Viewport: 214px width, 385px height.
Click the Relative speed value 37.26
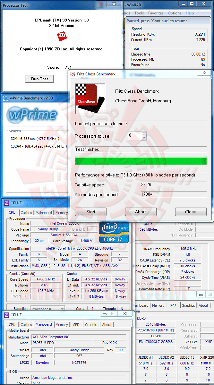174,185
